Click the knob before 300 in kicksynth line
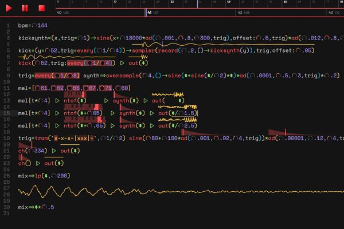This screenshot has width=344, height=229. click(x=197, y=38)
